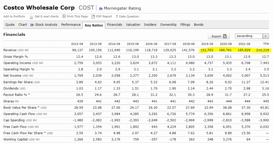Open the Valuation tab
The width and height of the screenshot is (273, 143).
[x=133, y=25]
